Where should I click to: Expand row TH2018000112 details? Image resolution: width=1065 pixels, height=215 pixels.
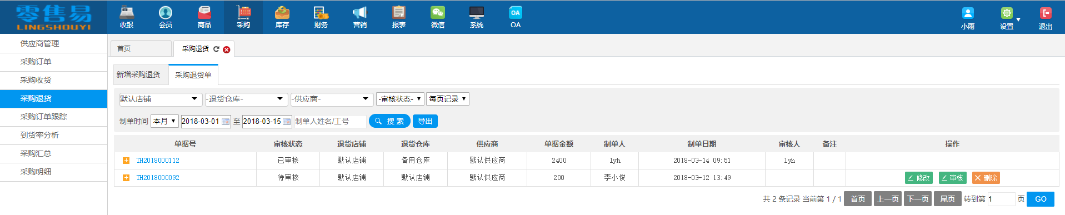coord(126,161)
